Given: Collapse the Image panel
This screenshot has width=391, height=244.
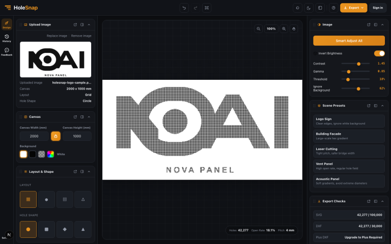Looking at the screenshot, I should pos(382,24).
